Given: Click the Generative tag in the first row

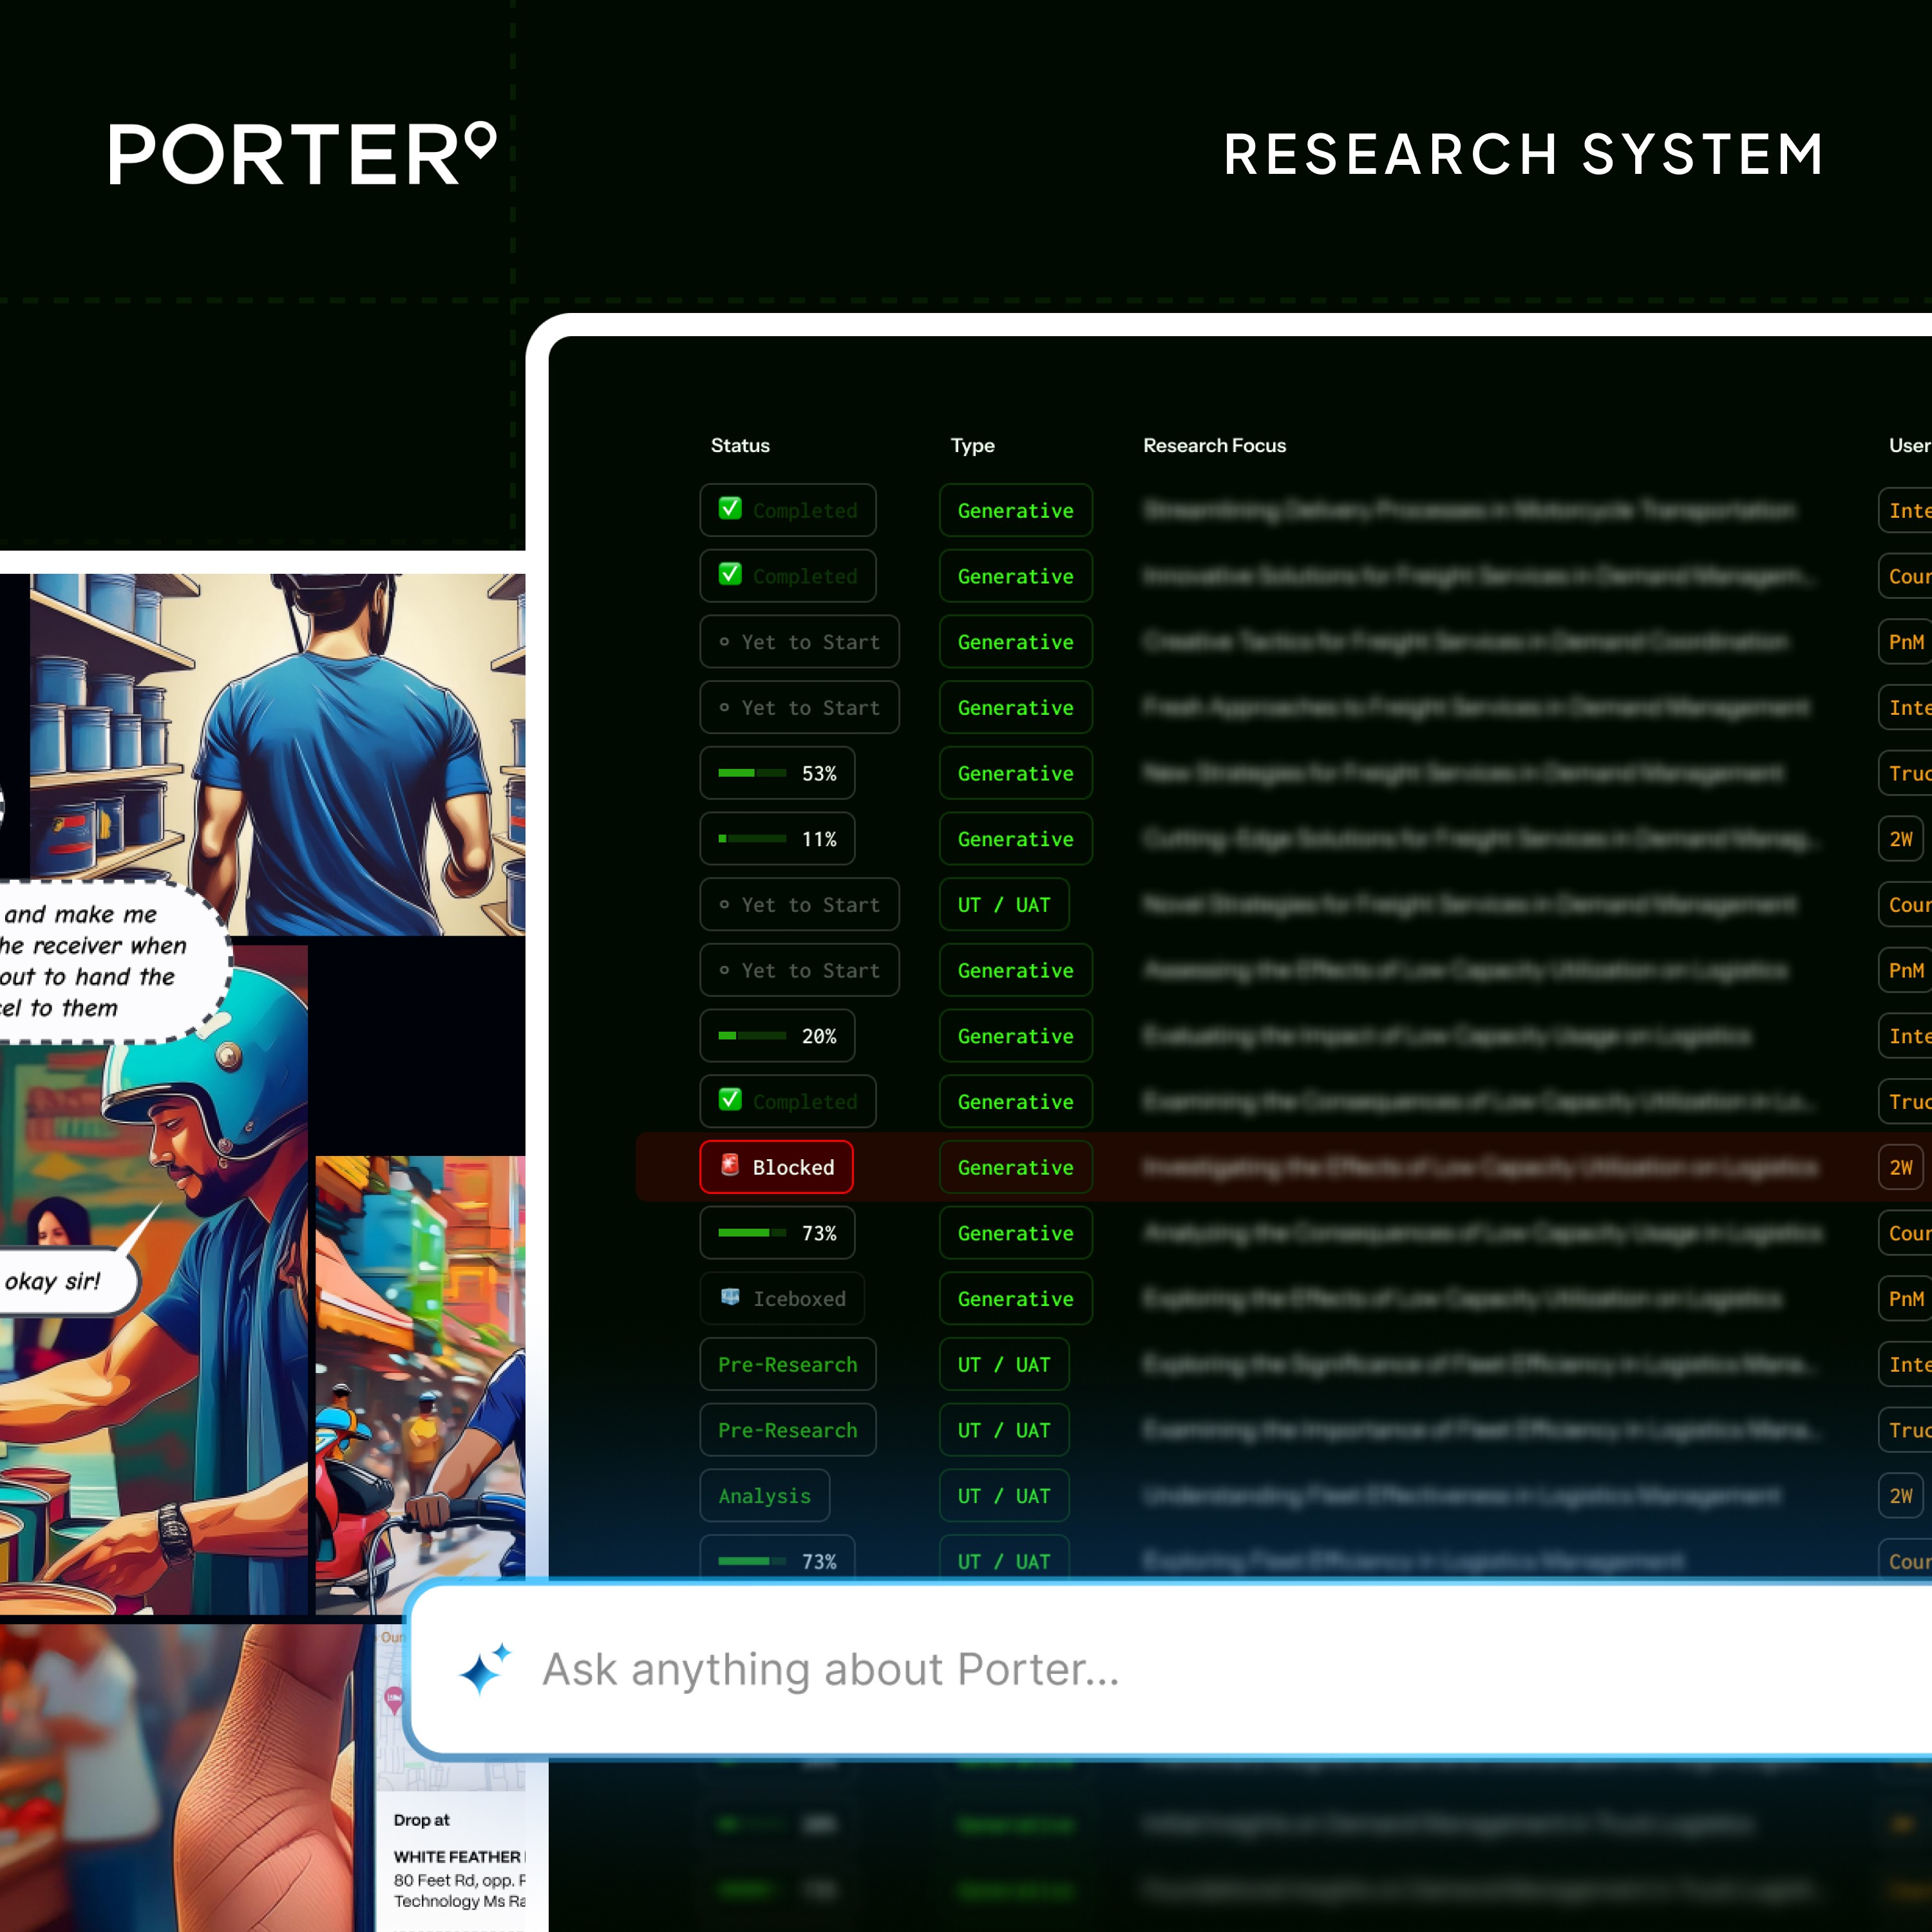Looking at the screenshot, I should [x=1015, y=511].
